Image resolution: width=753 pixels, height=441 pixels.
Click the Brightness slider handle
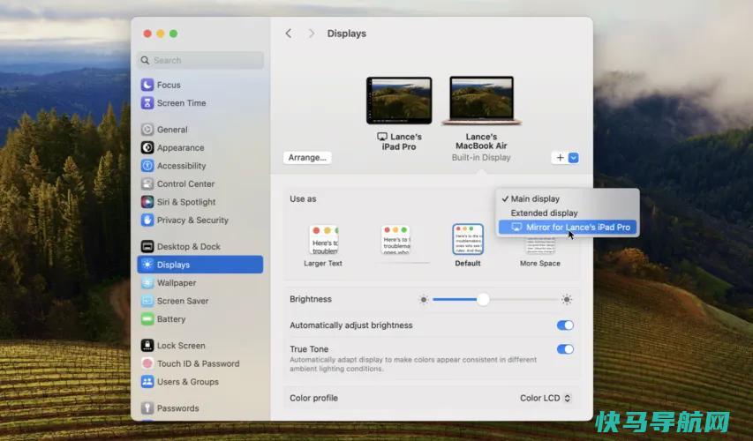[483, 299]
